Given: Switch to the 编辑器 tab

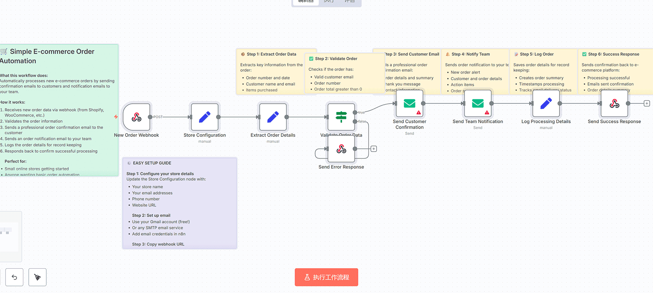Looking at the screenshot, I should pyautogui.click(x=306, y=2).
